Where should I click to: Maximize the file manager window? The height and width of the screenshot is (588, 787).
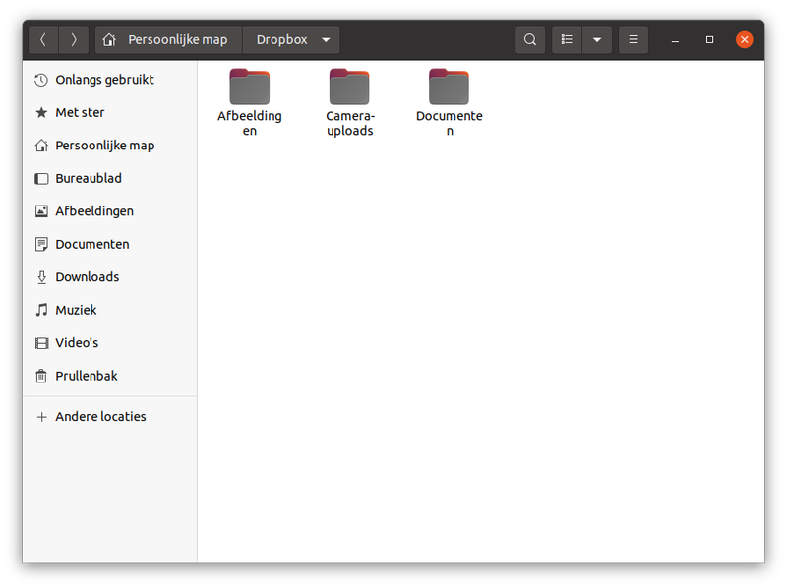click(709, 40)
